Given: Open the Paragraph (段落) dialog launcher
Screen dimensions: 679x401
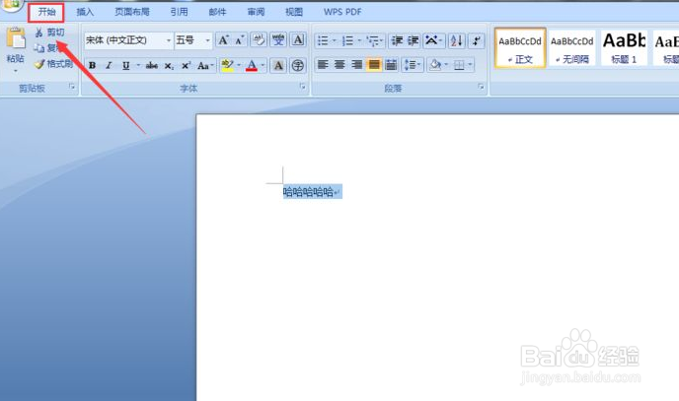Looking at the screenshot, I should click(x=481, y=87).
